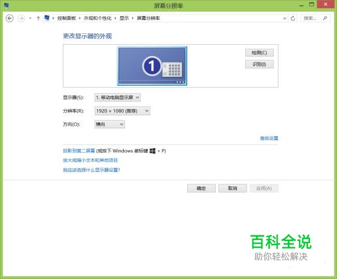Click 投影到第二屏幕 link
Image resolution: width=337 pixels, height=279 pixels.
click(79, 151)
